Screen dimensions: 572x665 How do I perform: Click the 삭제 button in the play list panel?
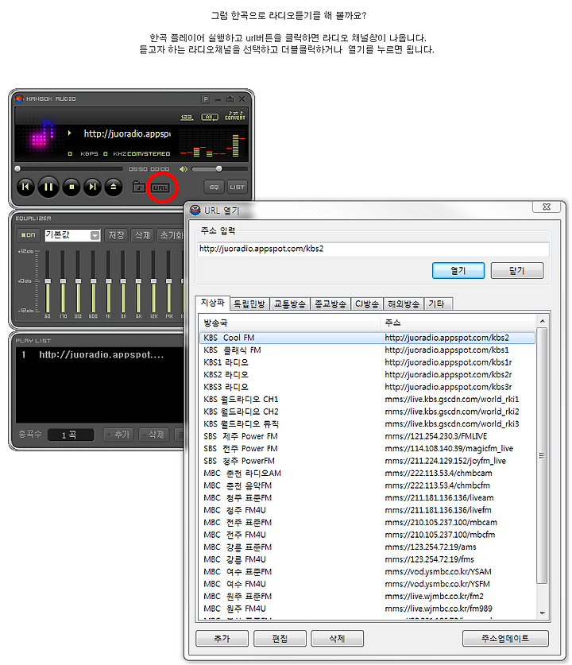(153, 435)
